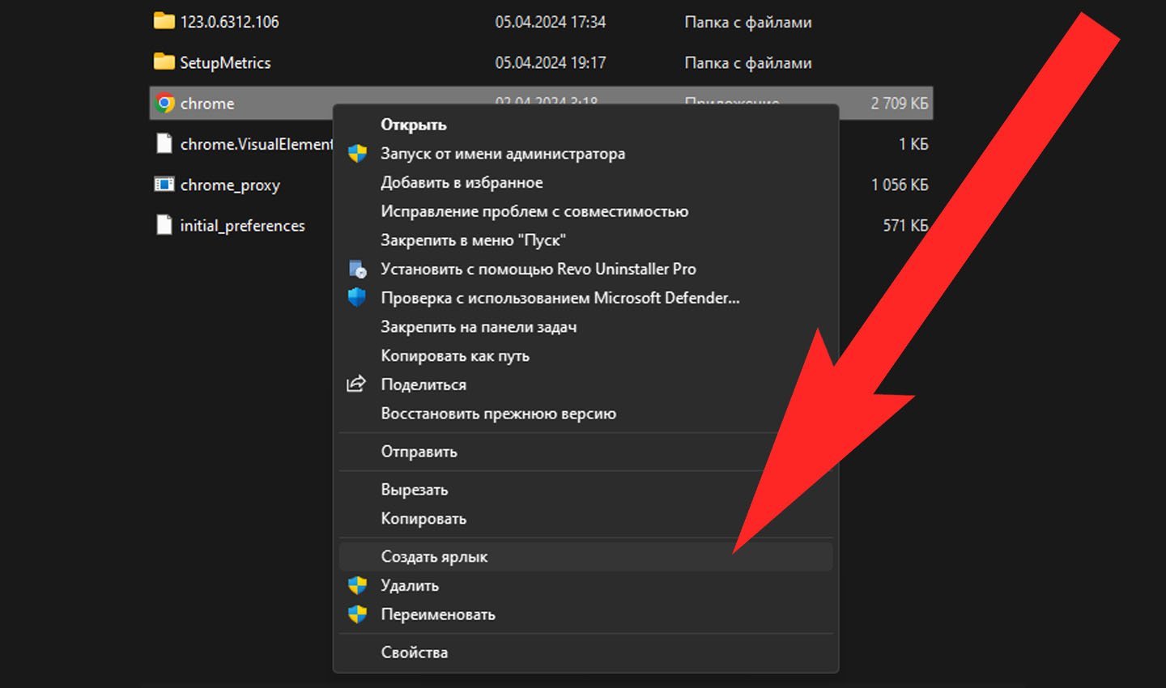
Task: Click the Chrome application icon
Action: [x=165, y=104]
